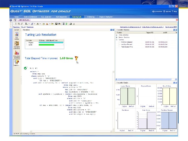
Task: Open help for the Resolution pane
Action: pyautogui.click(x=111, y=30)
